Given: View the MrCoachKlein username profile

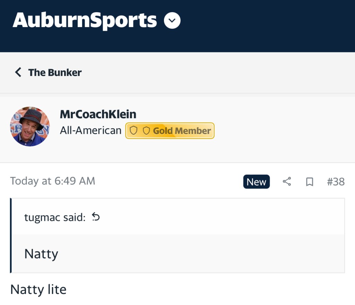Looking at the screenshot, I should pos(98,114).
